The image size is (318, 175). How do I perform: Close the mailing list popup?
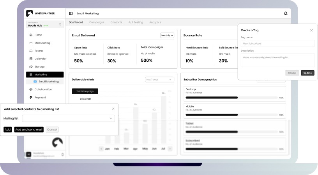click(113, 109)
